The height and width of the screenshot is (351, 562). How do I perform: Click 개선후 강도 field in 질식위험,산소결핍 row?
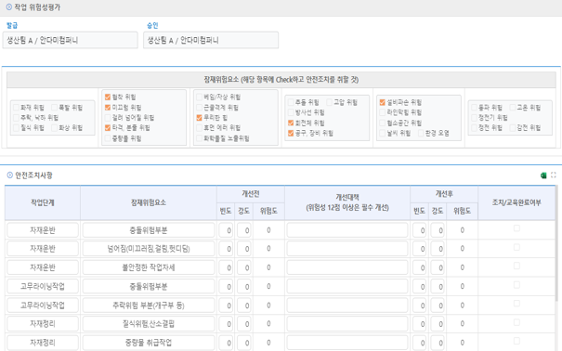(438, 324)
